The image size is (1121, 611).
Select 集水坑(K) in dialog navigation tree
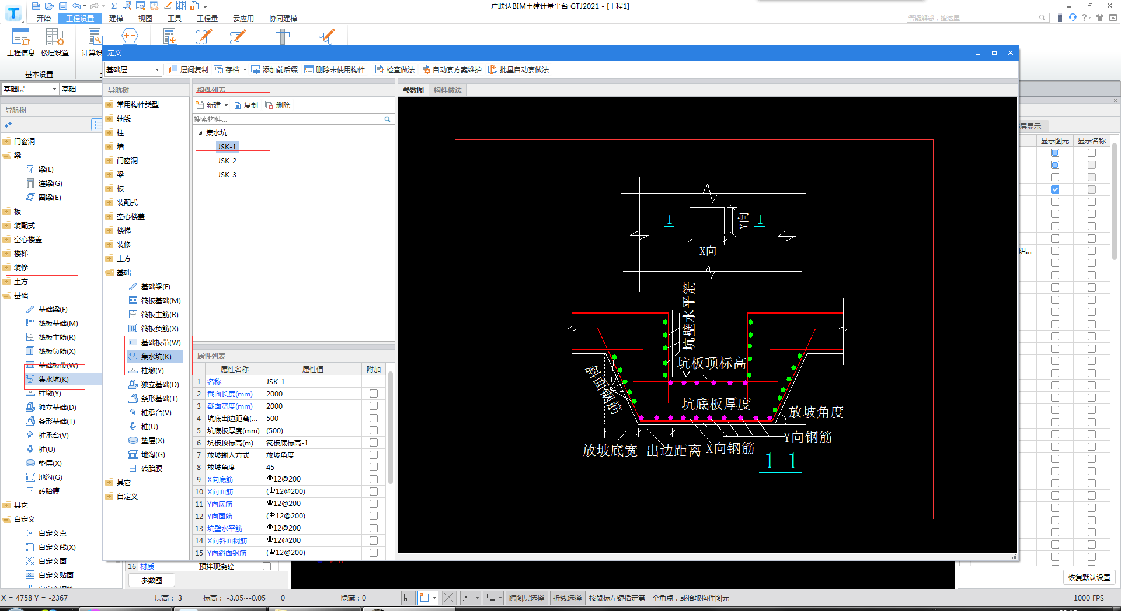pyautogui.click(x=155, y=356)
